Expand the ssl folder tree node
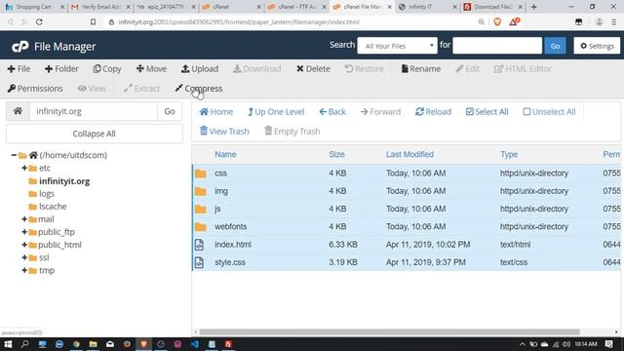This screenshot has width=624, height=351. (24, 257)
